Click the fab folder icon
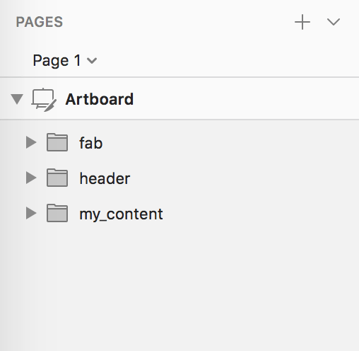359x351 pixels. pos(57,142)
